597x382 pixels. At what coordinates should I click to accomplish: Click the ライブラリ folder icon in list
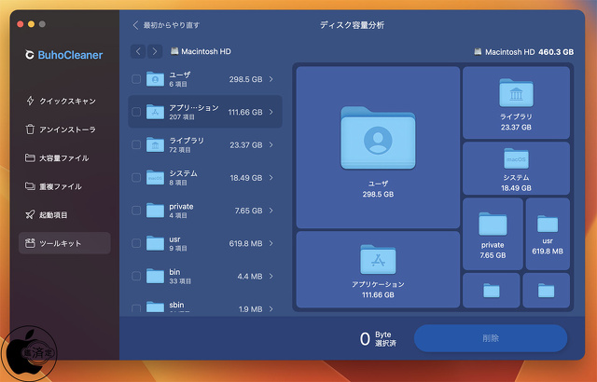click(x=156, y=144)
